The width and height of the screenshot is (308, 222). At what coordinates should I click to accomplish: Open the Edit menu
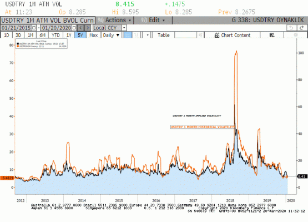pyautogui.click(x=153, y=20)
